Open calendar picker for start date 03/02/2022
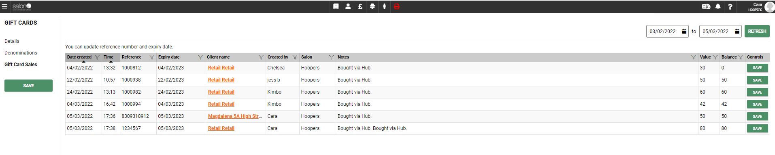 [x=684, y=31]
